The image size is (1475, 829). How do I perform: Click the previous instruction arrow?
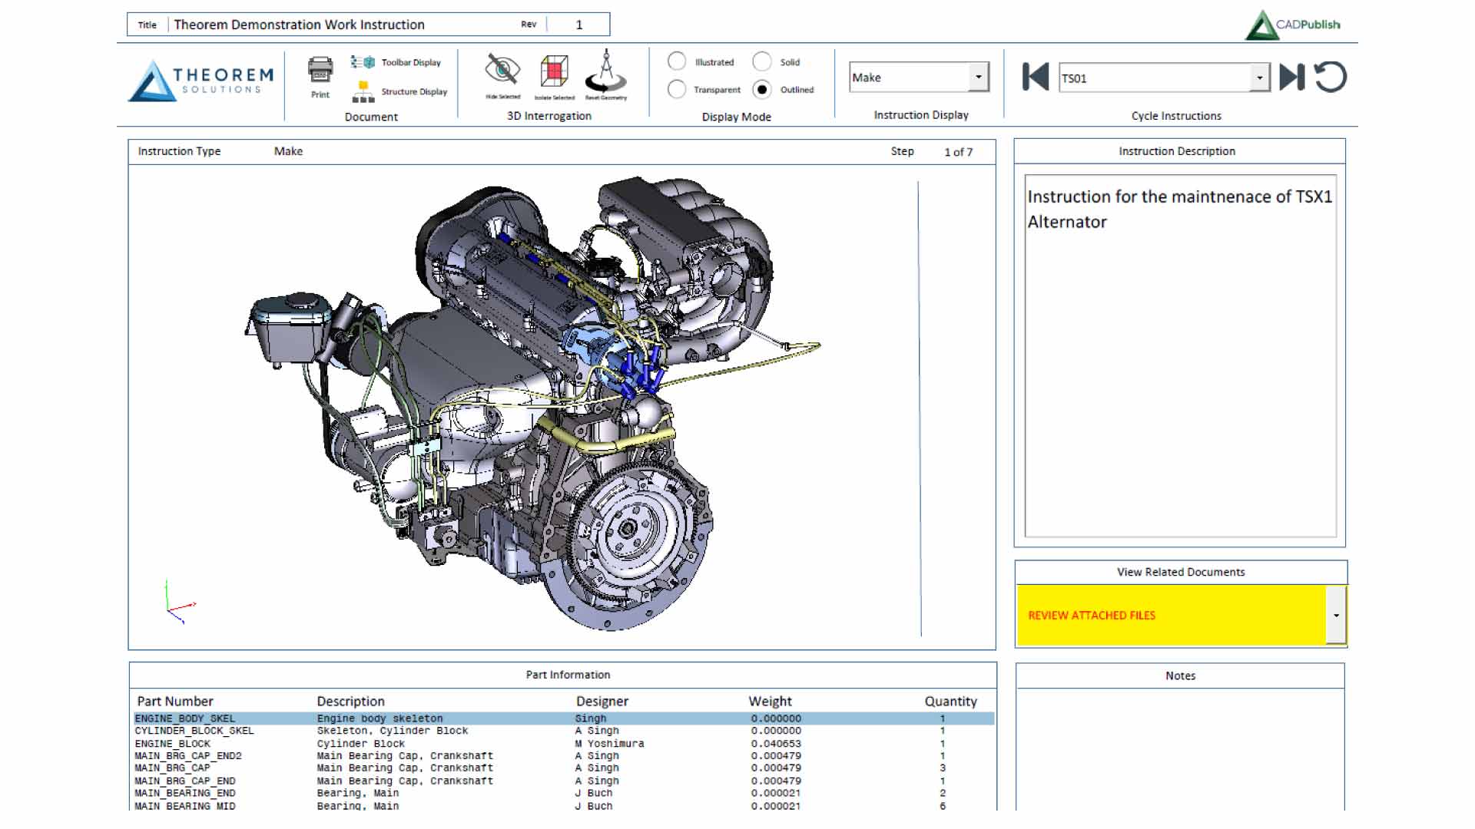coord(1035,77)
